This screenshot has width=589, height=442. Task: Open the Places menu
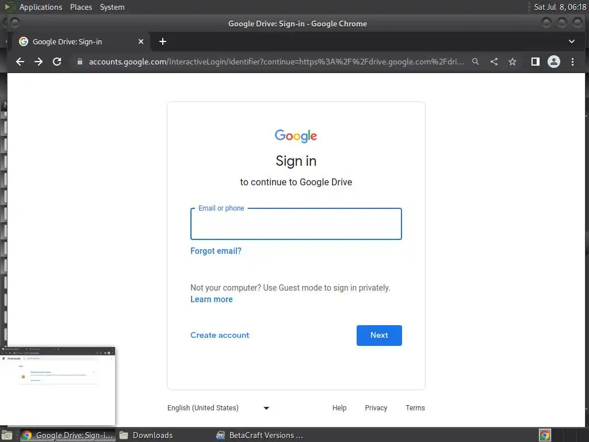(x=81, y=7)
